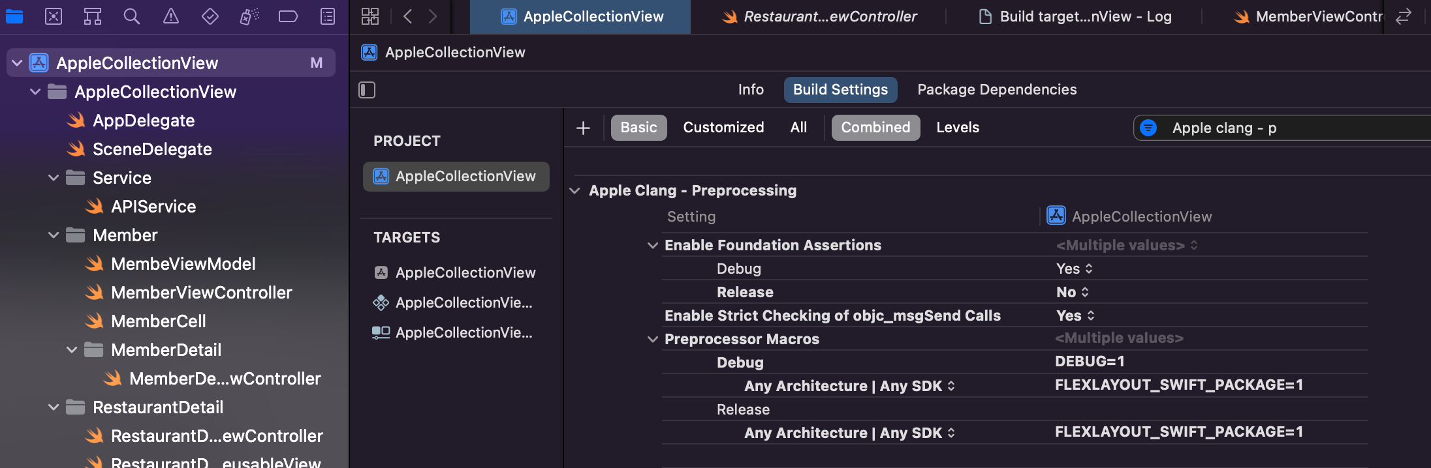The image size is (1431, 468).
Task: Open the Source Control navigator icon
Action: 54,16
